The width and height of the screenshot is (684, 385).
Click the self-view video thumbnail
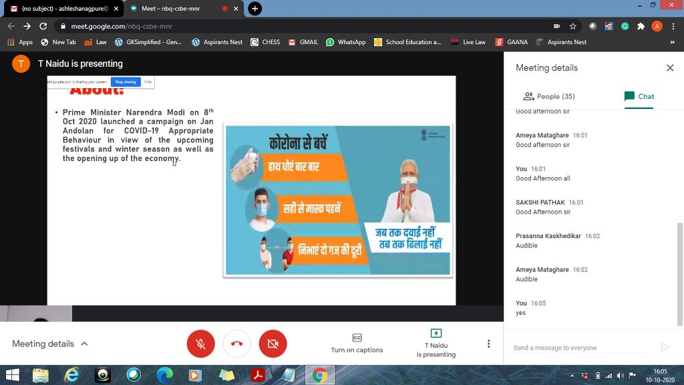tap(36, 314)
